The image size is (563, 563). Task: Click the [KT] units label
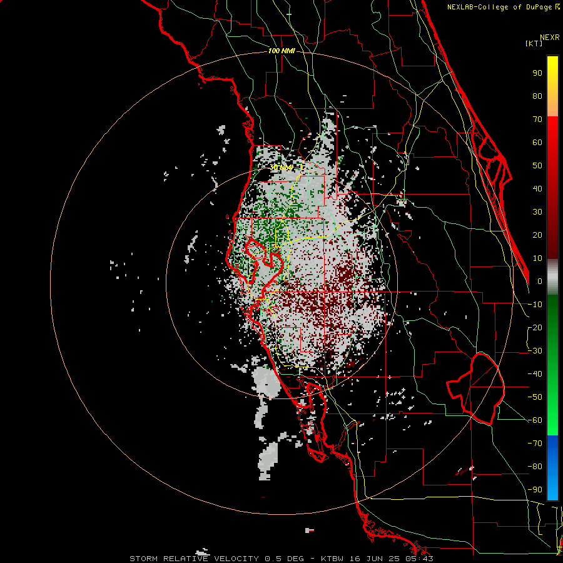click(534, 43)
